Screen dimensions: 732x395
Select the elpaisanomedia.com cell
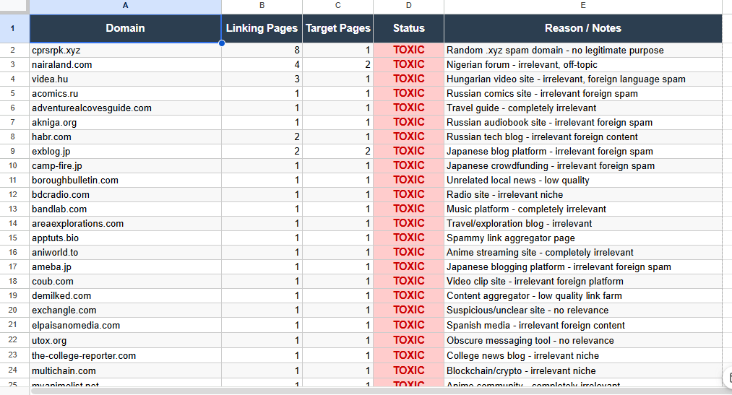point(125,326)
